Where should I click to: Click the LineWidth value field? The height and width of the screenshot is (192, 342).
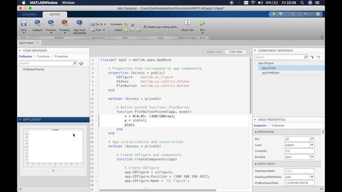pos(299,151)
